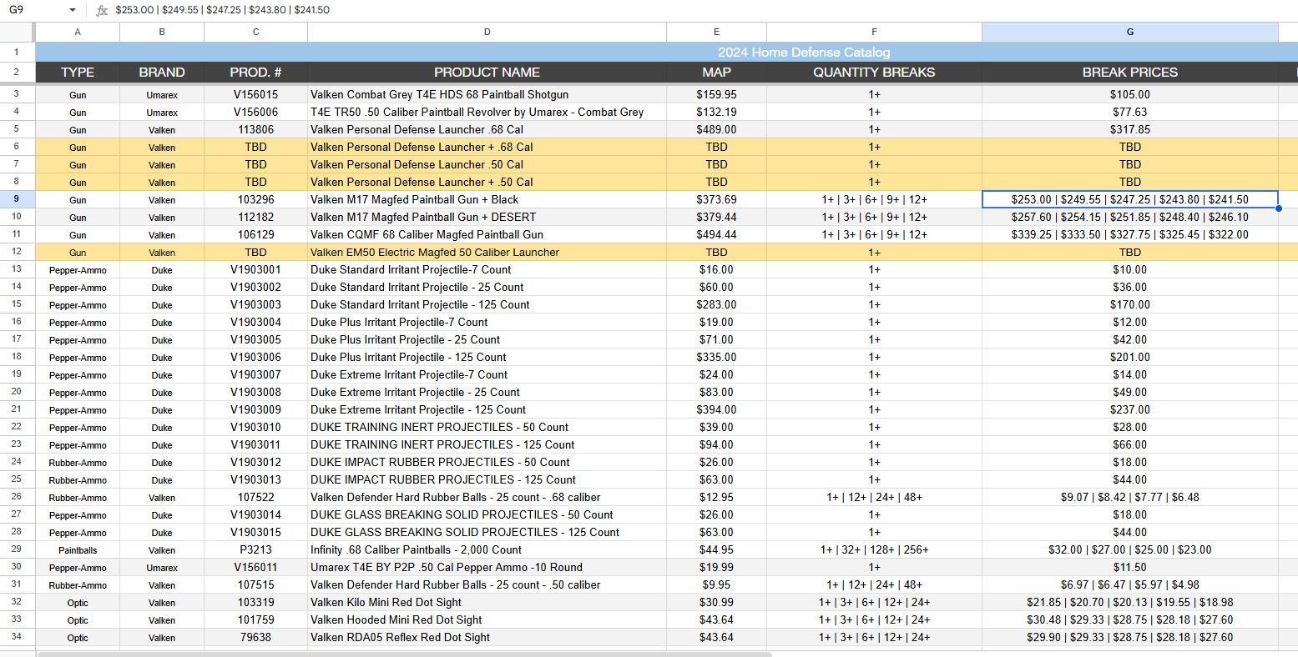
Task: Select the $201.00 break price cell
Action: (x=1130, y=357)
